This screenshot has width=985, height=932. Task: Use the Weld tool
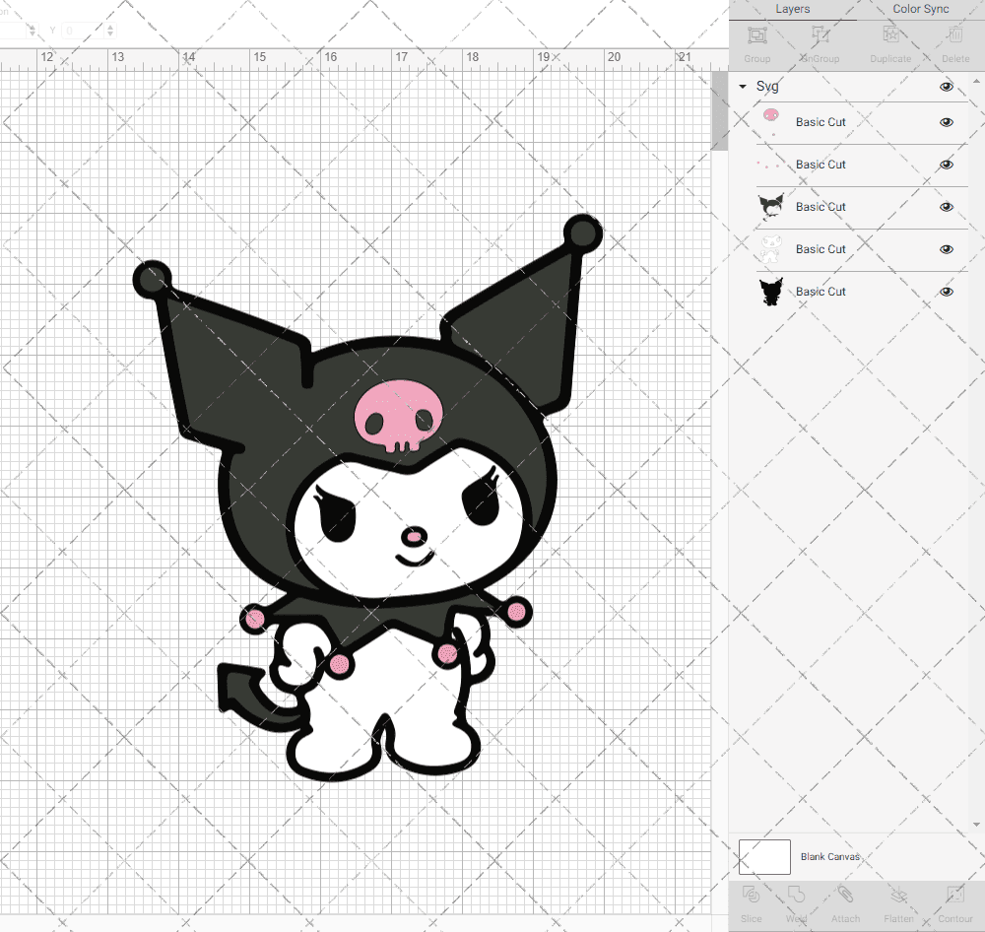(796, 902)
